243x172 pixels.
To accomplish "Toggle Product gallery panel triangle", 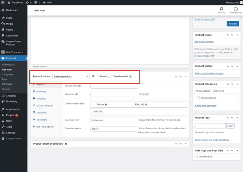I will (238, 66).
